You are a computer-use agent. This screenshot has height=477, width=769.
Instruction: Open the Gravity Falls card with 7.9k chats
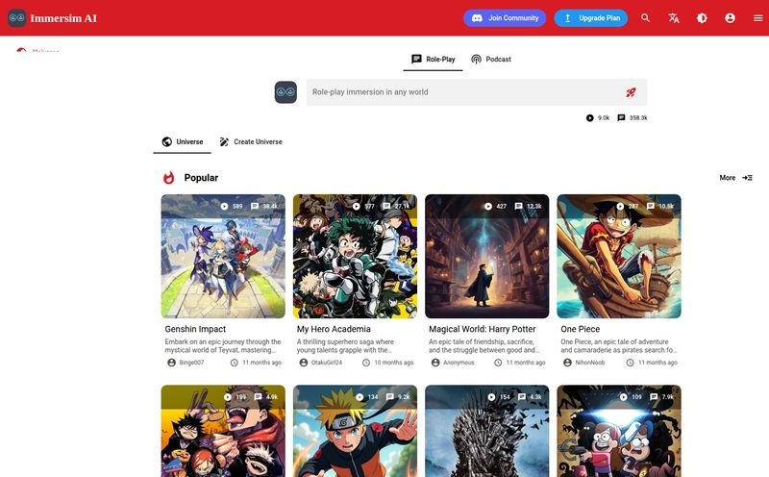(619, 431)
